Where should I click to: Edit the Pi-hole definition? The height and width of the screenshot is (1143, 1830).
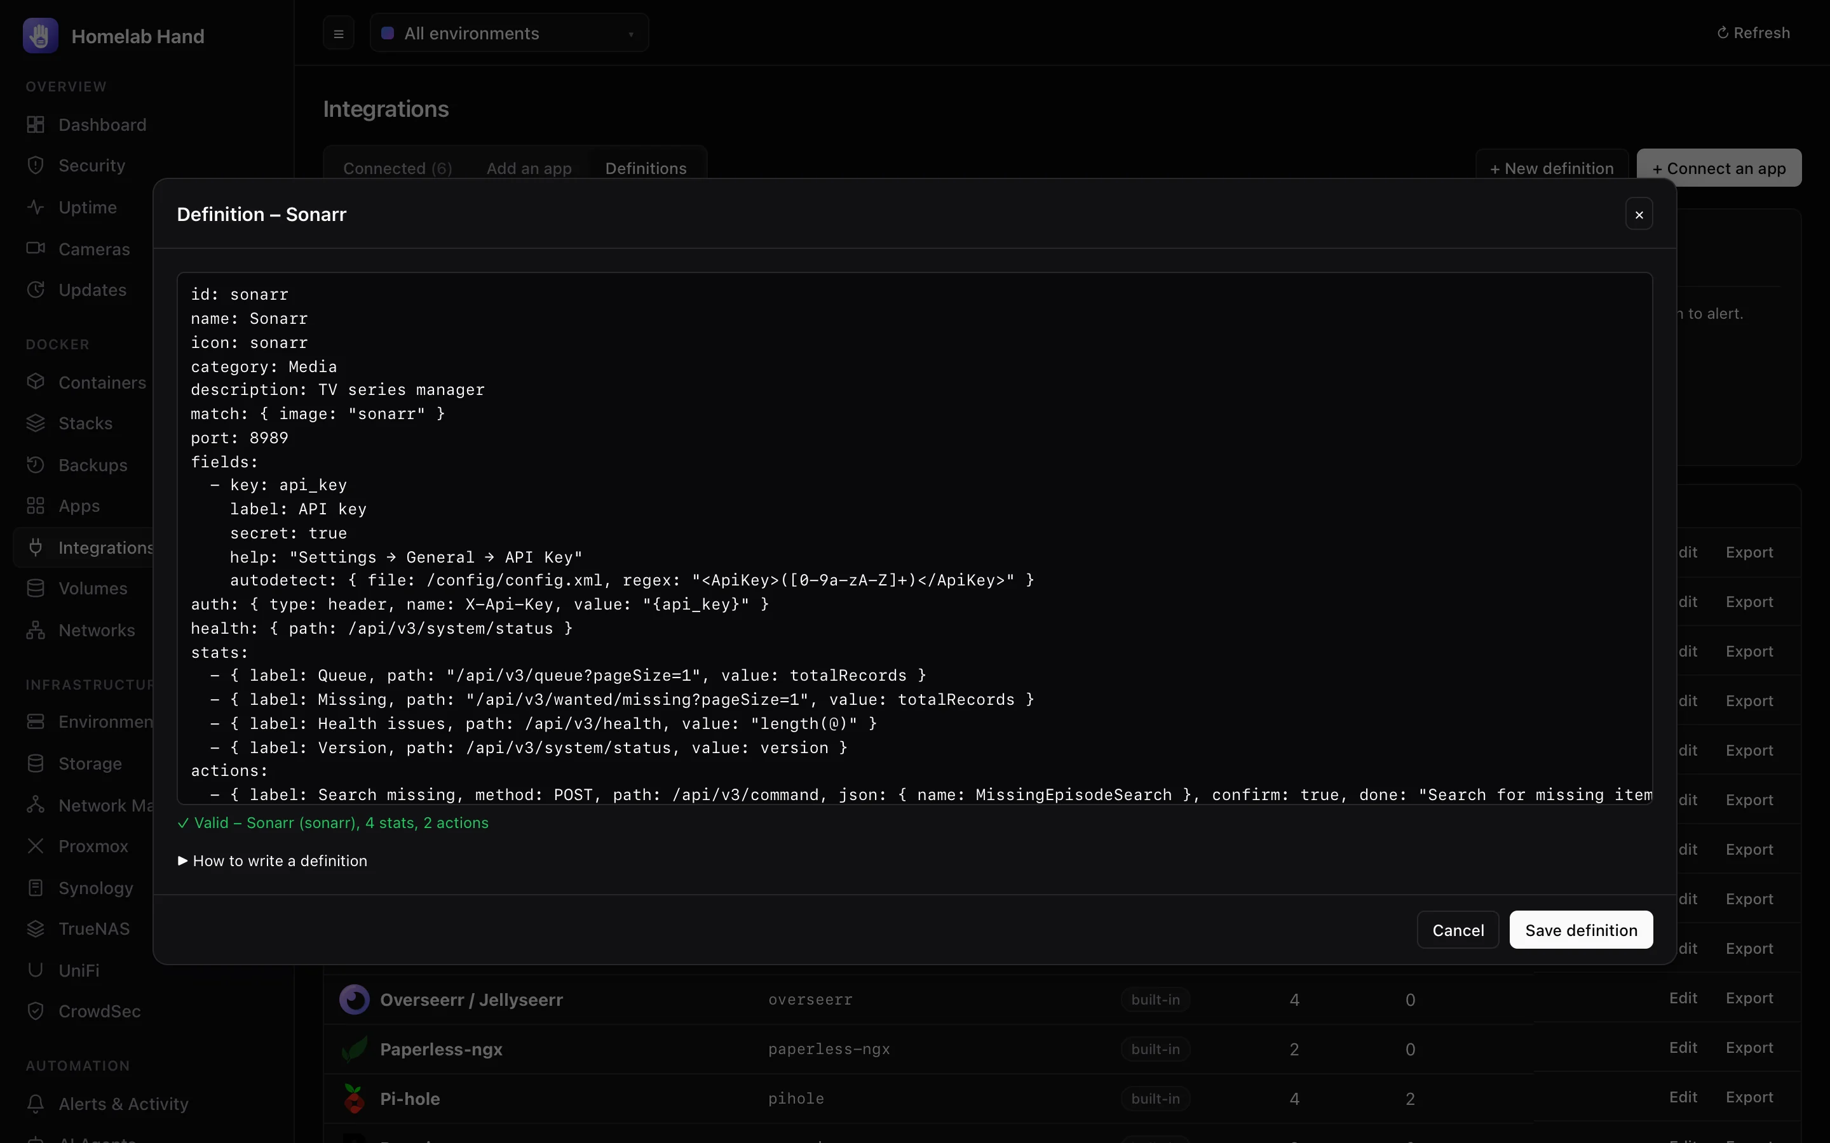pyautogui.click(x=1683, y=1097)
